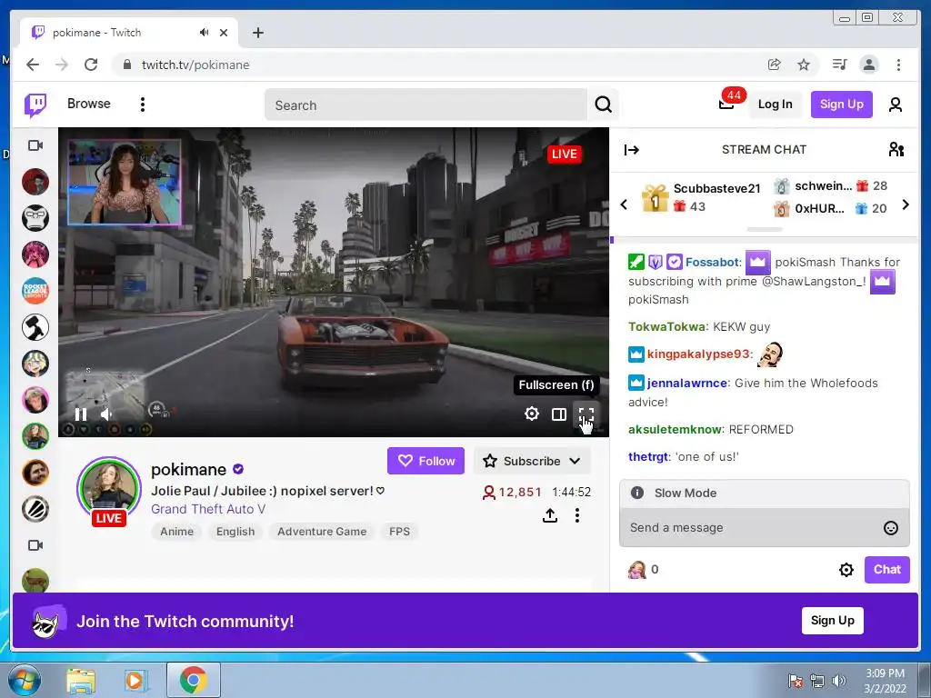
Task: Click the Slow Mode info icon
Action: coord(637,493)
